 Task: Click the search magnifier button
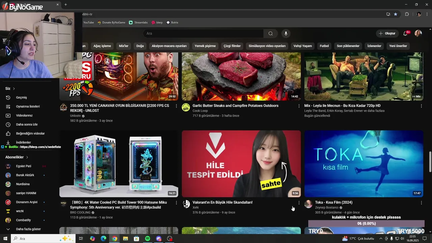[x=270, y=33]
